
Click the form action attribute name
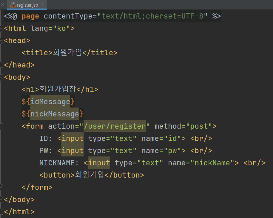coord(61,126)
